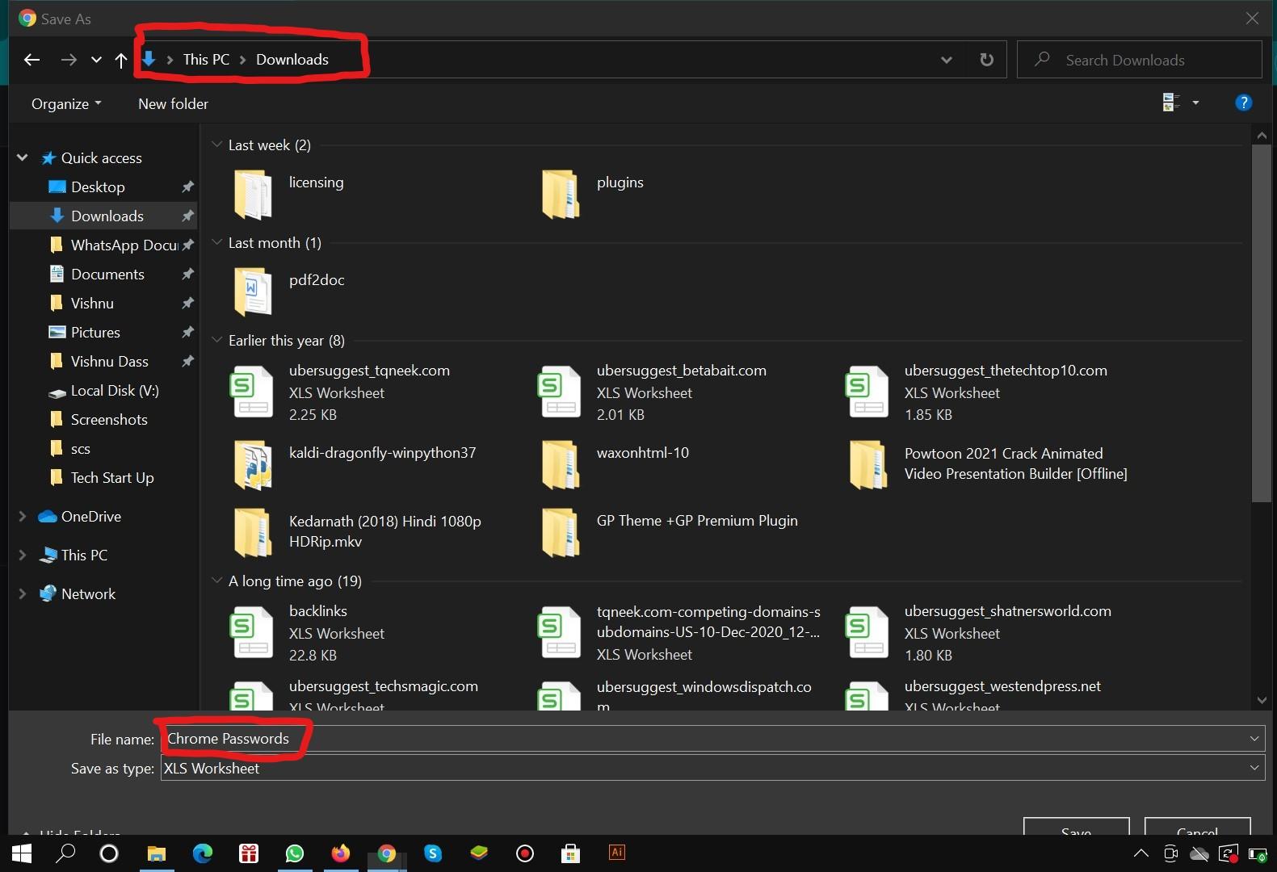1277x872 pixels.
Task: Expand the Network tree node
Action: pyautogui.click(x=23, y=593)
